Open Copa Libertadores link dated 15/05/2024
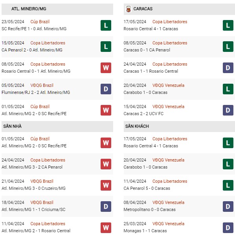The width and height of the screenshot is (235, 235). (48, 43)
